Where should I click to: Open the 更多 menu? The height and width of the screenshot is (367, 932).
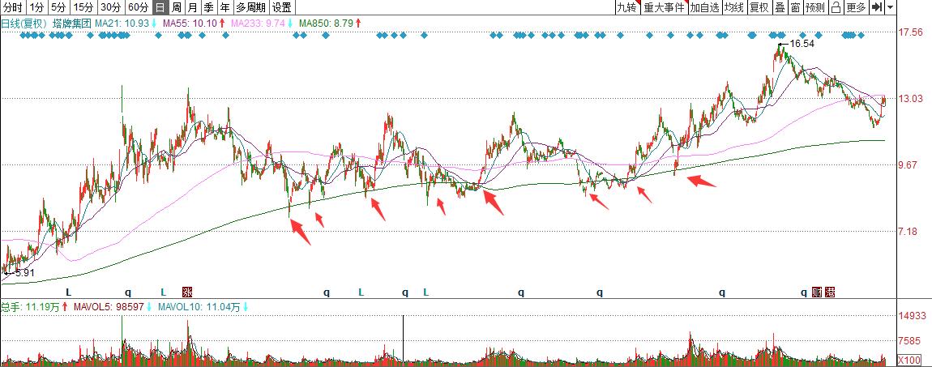pyautogui.click(x=856, y=8)
